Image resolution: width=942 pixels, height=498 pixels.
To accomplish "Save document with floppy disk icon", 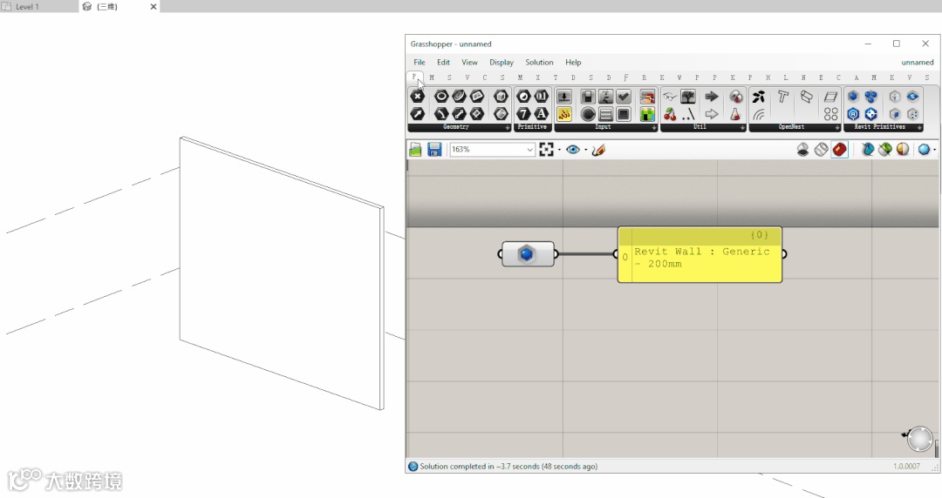I will (434, 150).
